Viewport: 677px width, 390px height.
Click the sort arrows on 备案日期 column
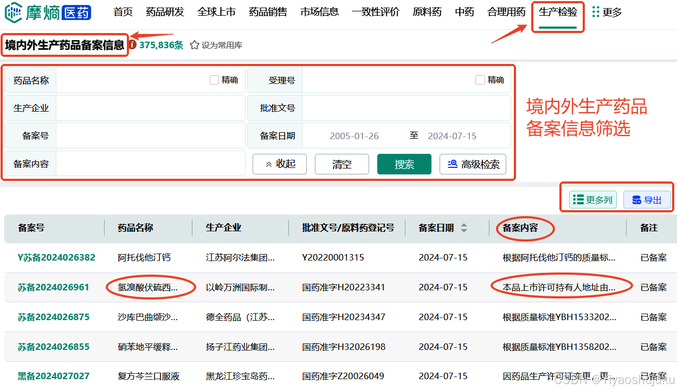click(x=464, y=228)
